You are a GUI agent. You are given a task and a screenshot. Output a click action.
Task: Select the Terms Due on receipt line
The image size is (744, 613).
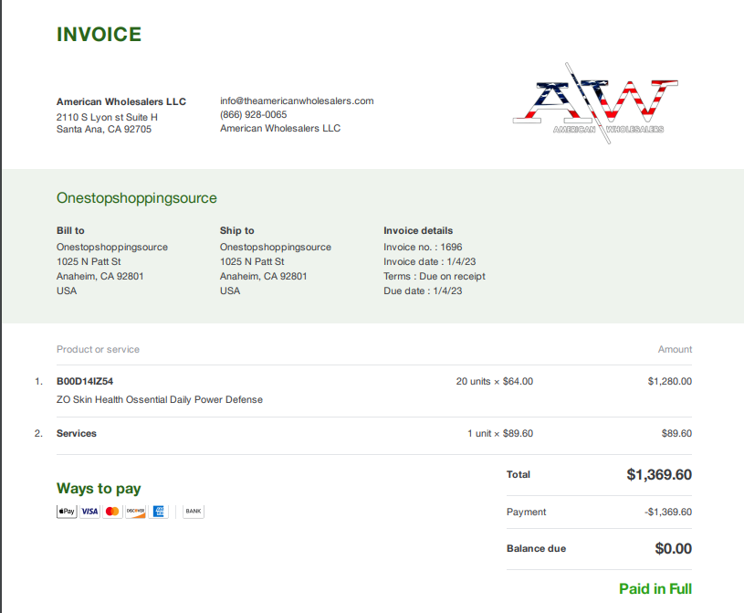tap(435, 276)
